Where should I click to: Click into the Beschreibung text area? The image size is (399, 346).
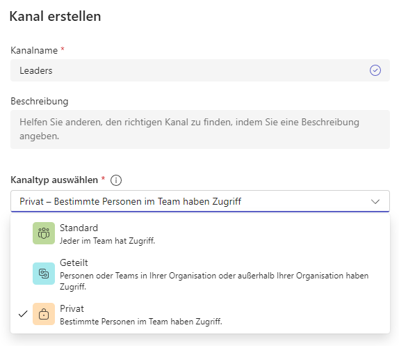200,129
